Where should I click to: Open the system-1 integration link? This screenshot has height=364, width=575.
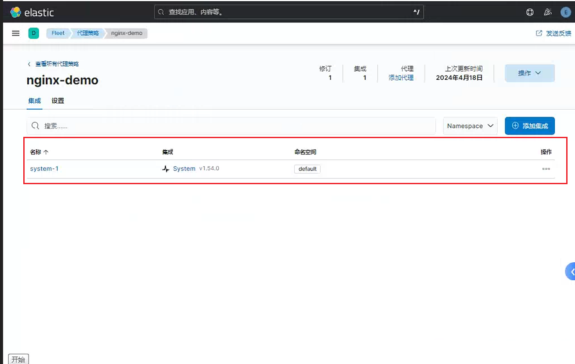[x=44, y=169]
